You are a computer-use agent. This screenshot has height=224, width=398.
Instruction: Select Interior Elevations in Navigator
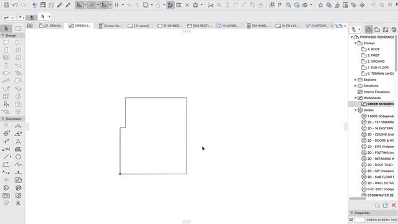pos(376,92)
